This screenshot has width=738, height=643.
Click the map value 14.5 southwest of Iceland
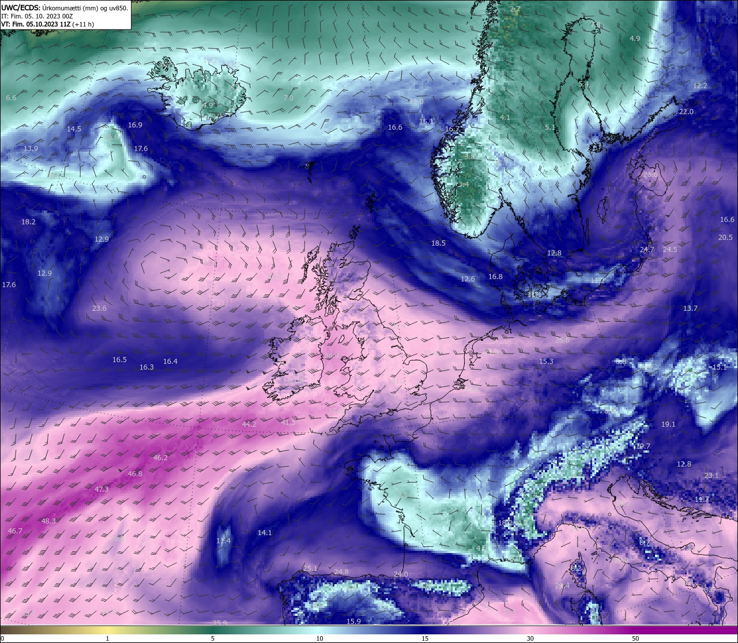(x=74, y=129)
